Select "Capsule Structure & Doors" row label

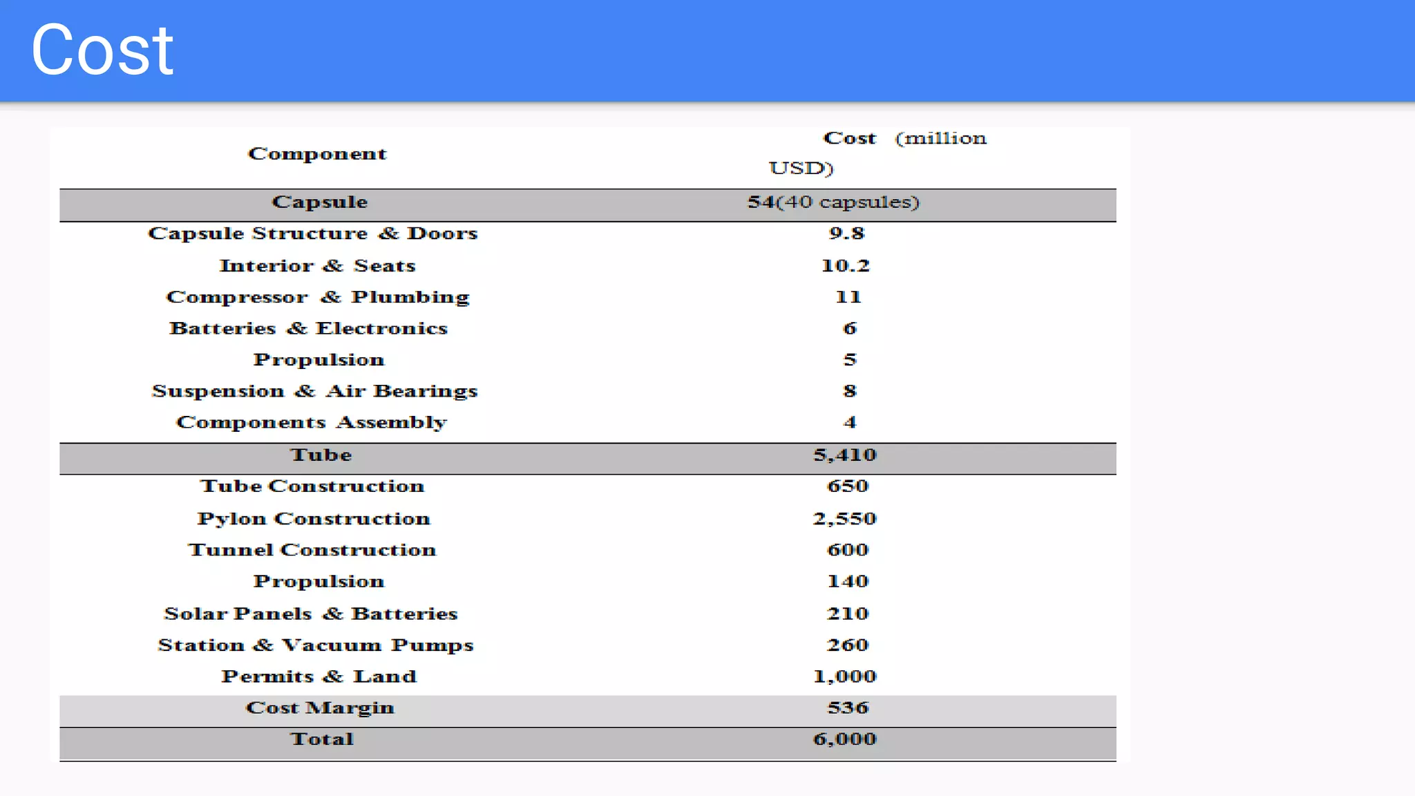(x=312, y=234)
